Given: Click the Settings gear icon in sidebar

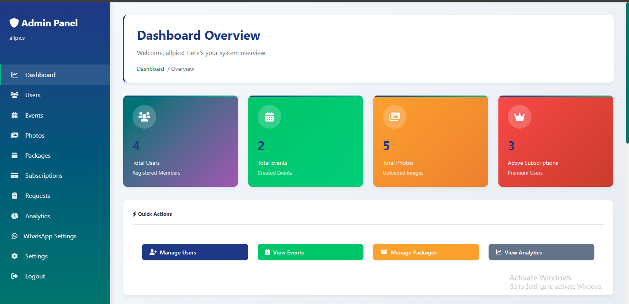Looking at the screenshot, I should click(15, 256).
